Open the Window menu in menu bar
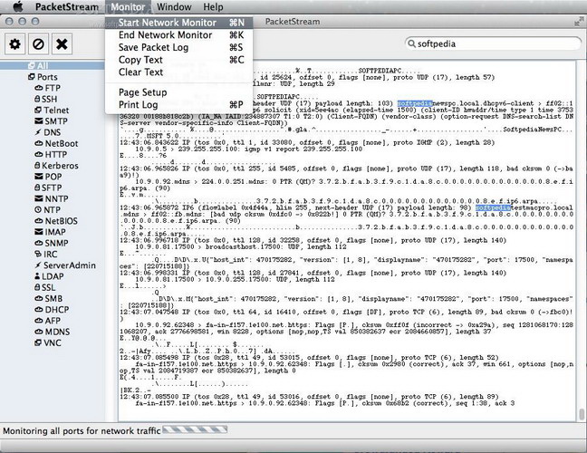 pos(174,6)
